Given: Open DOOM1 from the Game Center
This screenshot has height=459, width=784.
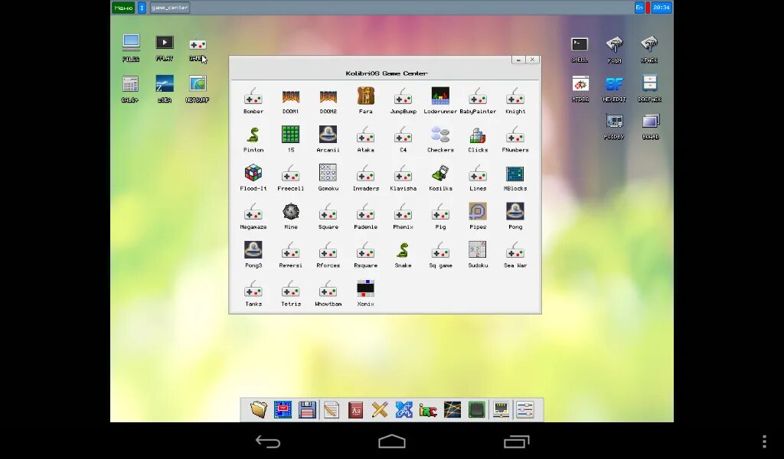Looking at the screenshot, I should coord(290,99).
